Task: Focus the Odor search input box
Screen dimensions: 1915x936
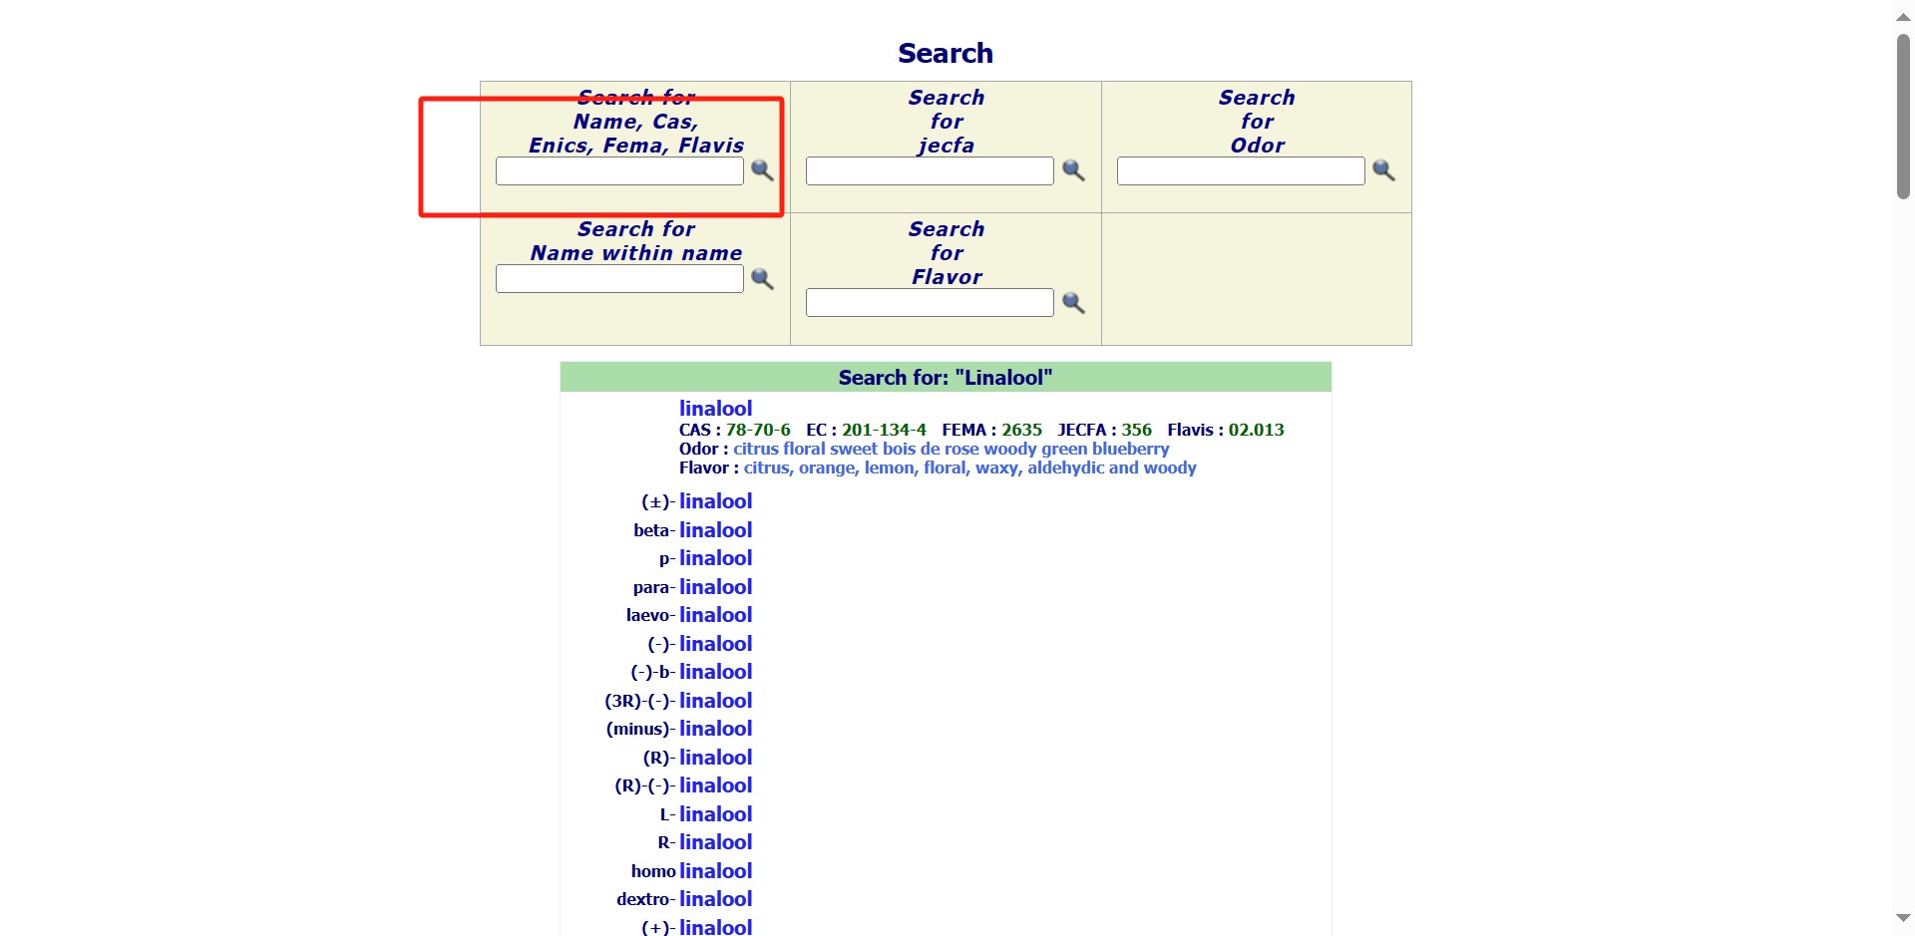Action: pyautogui.click(x=1240, y=171)
